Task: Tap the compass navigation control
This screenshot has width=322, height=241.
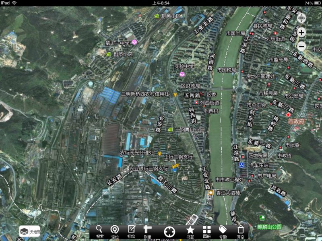Action: tap(301, 18)
